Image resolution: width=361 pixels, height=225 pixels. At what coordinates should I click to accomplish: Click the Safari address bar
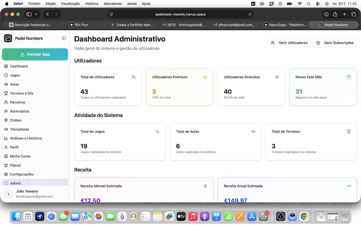[180, 14]
